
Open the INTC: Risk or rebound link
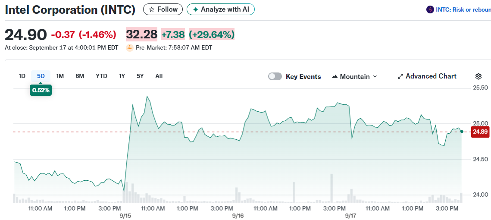click(463, 10)
